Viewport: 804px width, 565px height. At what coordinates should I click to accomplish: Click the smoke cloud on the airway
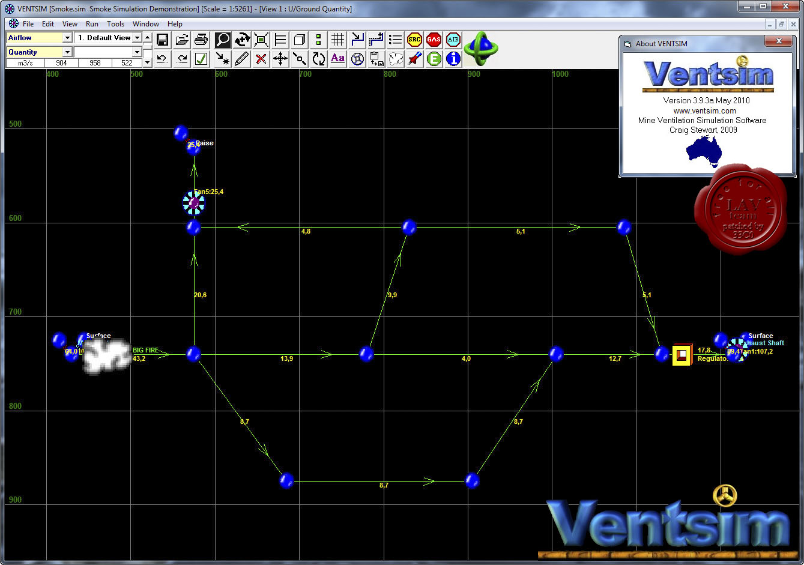coord(106,356)
